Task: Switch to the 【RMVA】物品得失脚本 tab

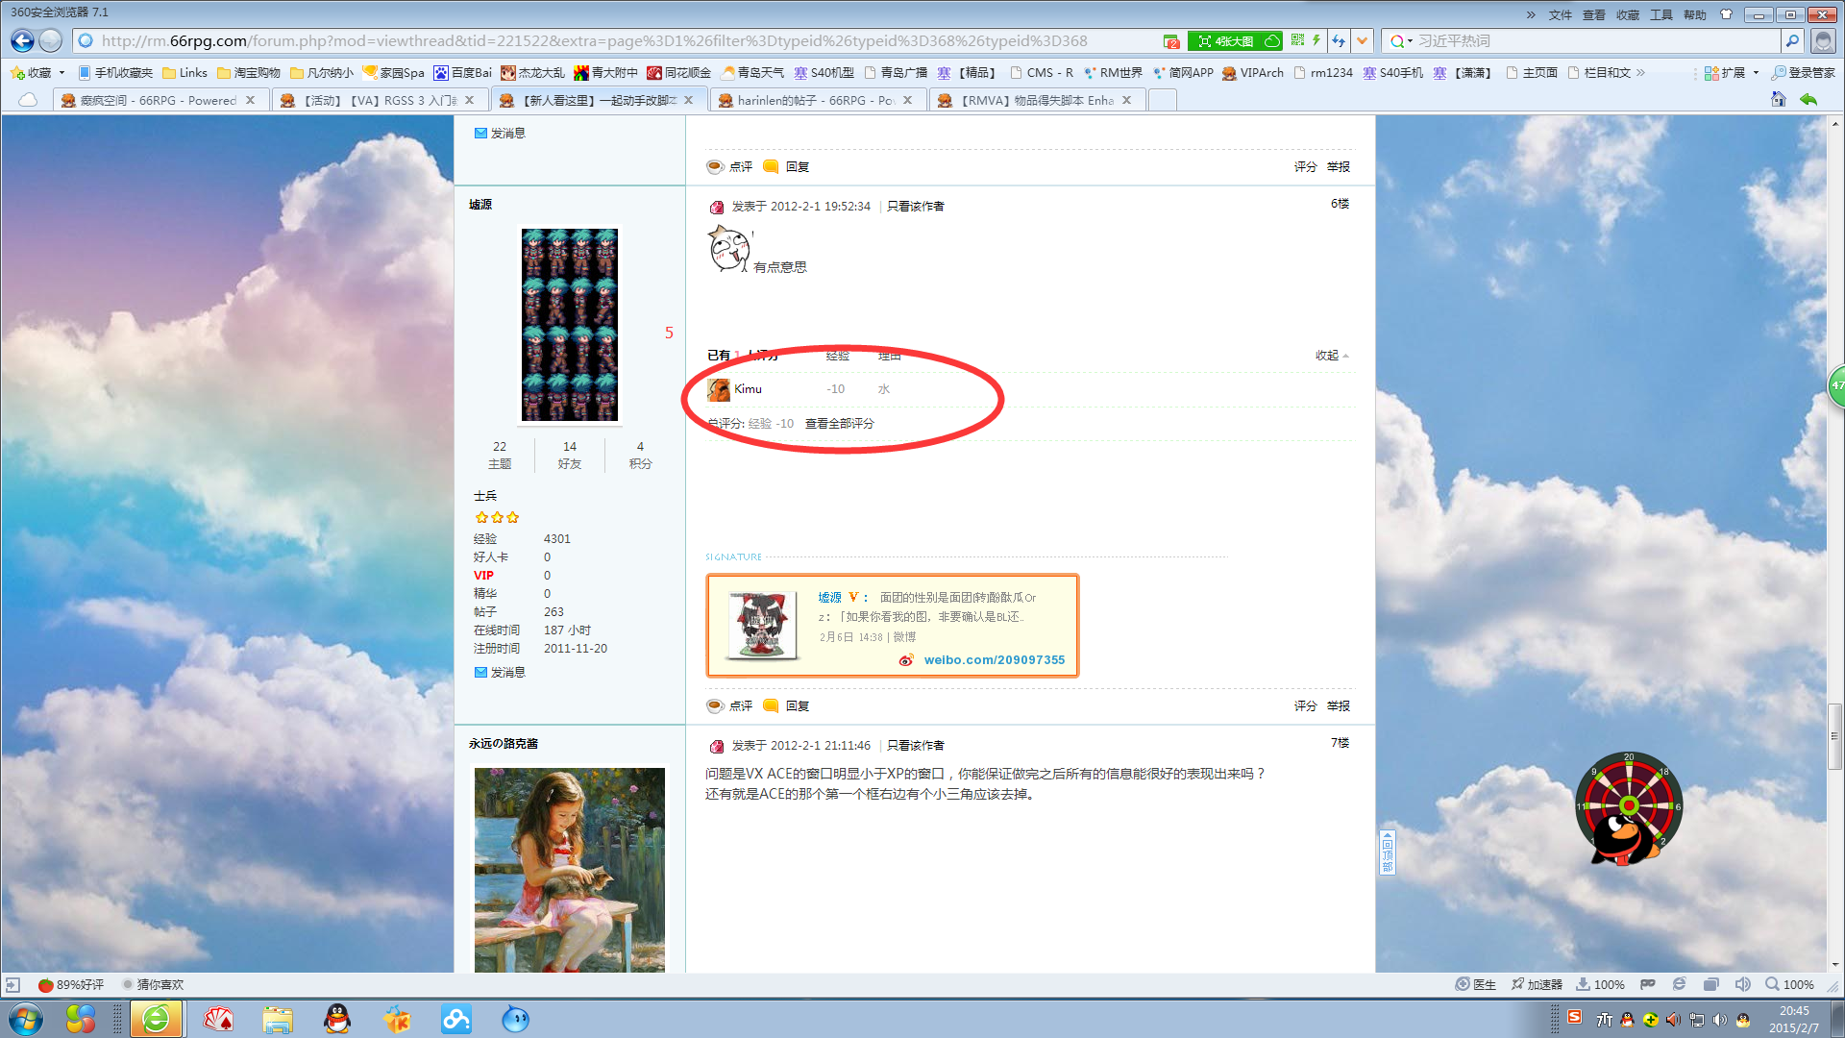Action: click(x=1038, y=100)
